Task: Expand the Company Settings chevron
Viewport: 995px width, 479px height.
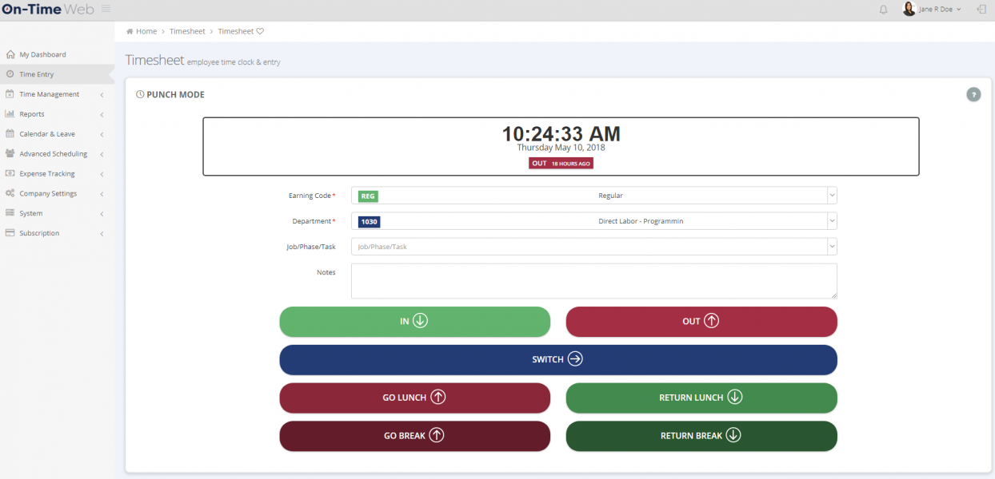Action: (102, 194)
